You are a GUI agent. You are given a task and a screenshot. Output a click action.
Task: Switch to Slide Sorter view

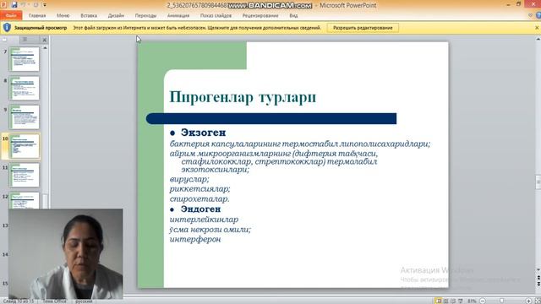point(445,301)
